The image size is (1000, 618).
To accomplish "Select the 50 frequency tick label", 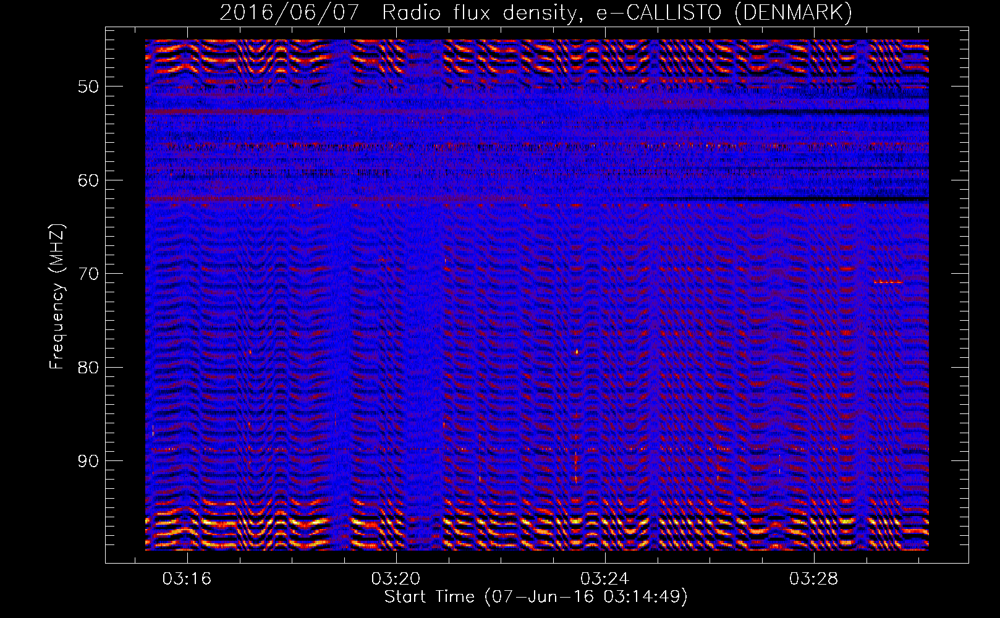I will click(88, 87).
